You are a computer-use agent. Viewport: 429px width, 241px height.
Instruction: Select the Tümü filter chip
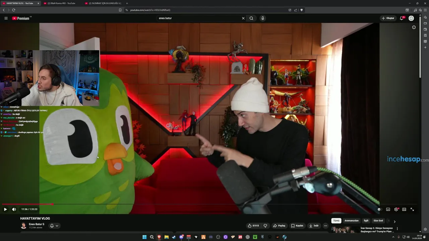336,221
